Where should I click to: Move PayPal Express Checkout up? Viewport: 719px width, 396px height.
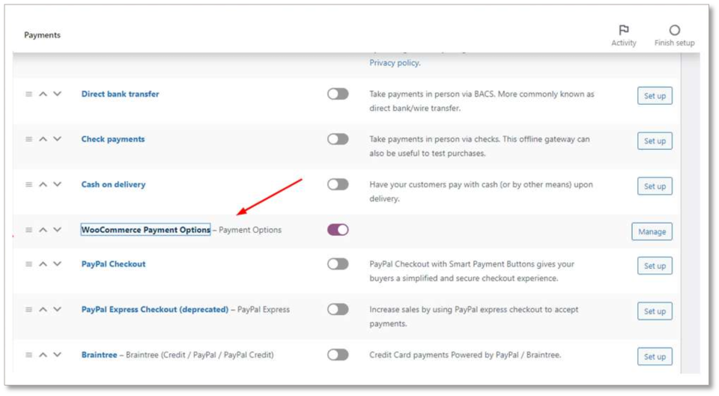(43, 309)
